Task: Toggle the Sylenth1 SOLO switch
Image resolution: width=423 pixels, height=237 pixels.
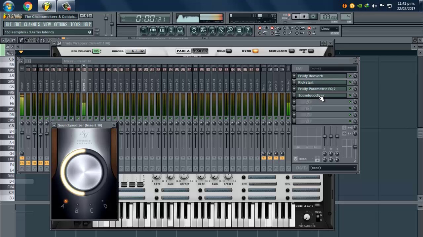Action: tap(229, 51)
